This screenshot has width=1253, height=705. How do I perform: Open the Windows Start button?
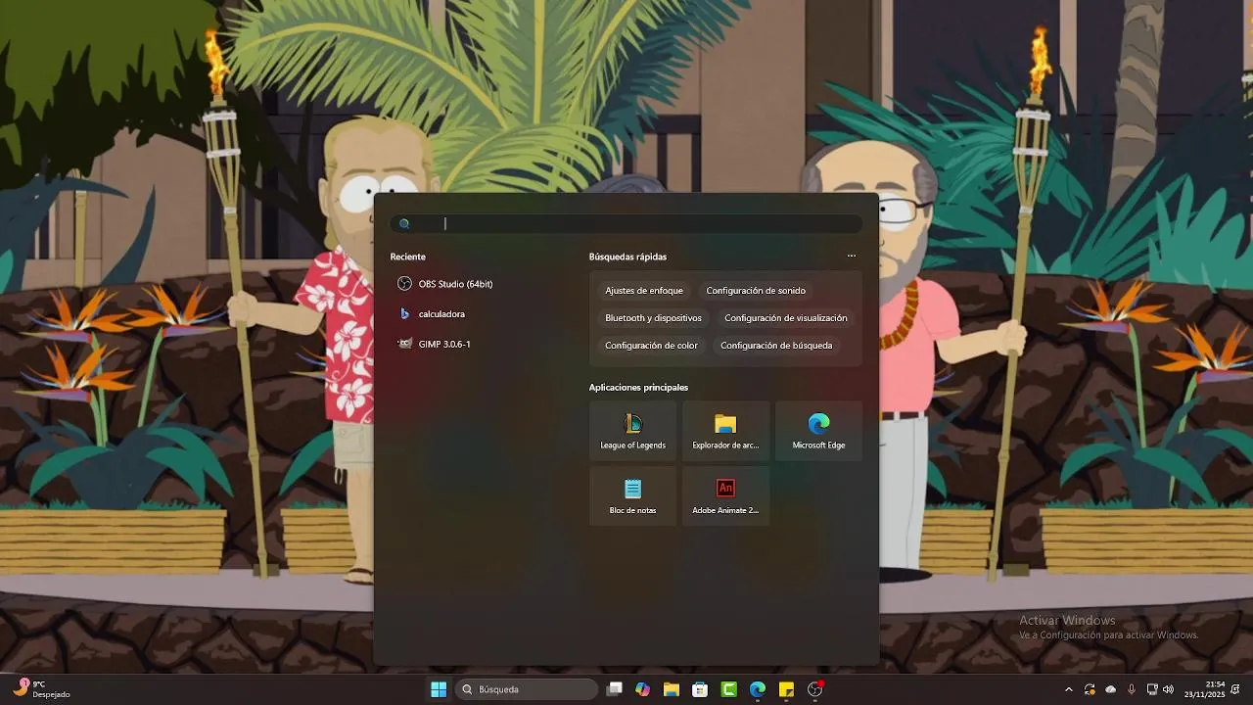click(439, 689)
